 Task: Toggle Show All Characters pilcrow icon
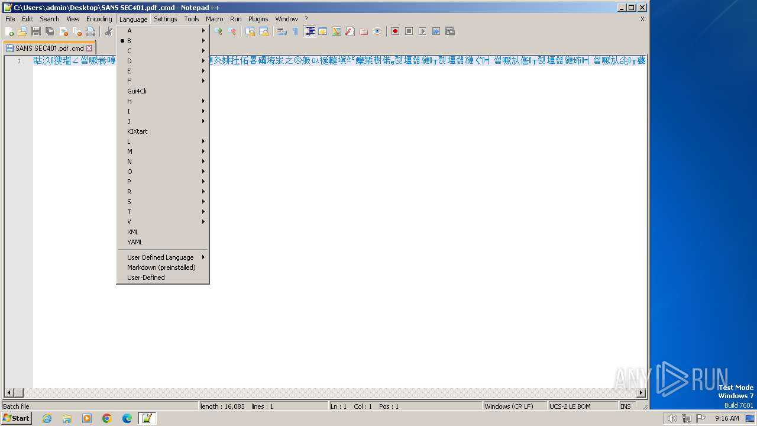296,31
